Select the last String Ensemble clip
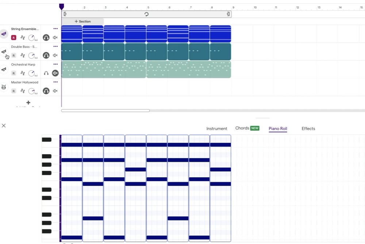 pos(220,34)
